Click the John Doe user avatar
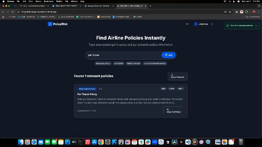The height and width of the screenshot is (147, 262). pyautogui.click(x=196, y=24)
